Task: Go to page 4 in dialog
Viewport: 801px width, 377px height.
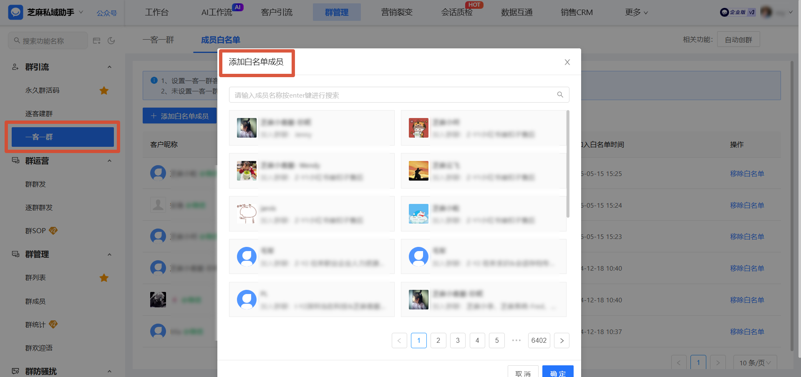Action: point(477,340)
